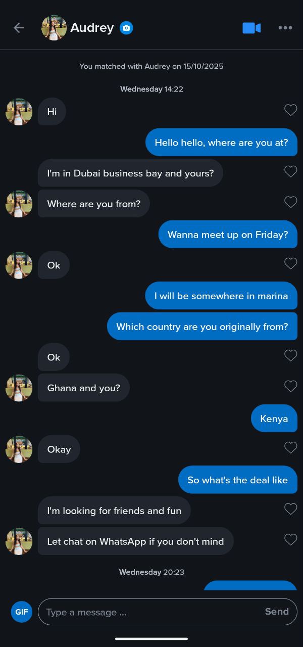
Task: Tap the photo verified camera badge
Action: (x=126, y=28)
